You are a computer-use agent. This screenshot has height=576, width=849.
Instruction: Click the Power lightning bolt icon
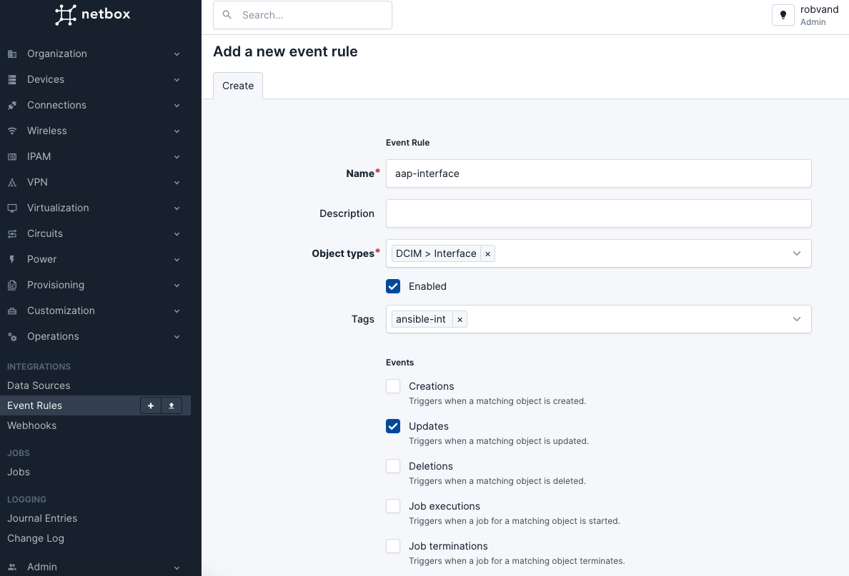pos(12,260)
